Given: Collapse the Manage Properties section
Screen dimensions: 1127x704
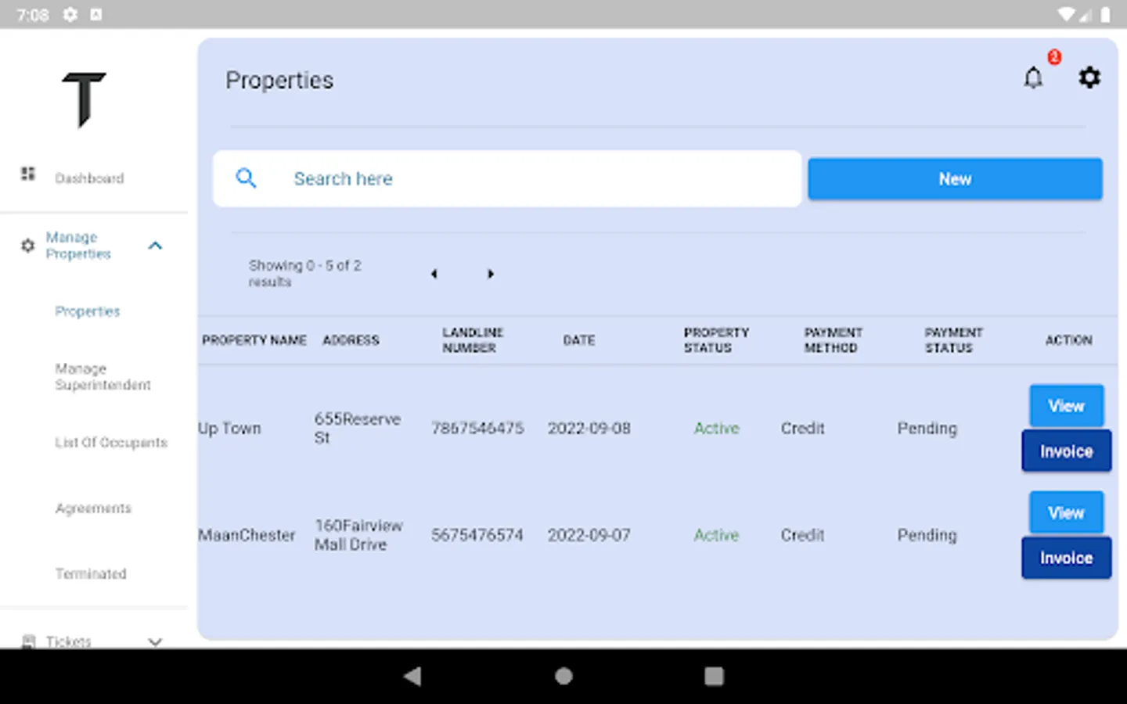Looking at the screenshot, I should click(x=155, y=246).
